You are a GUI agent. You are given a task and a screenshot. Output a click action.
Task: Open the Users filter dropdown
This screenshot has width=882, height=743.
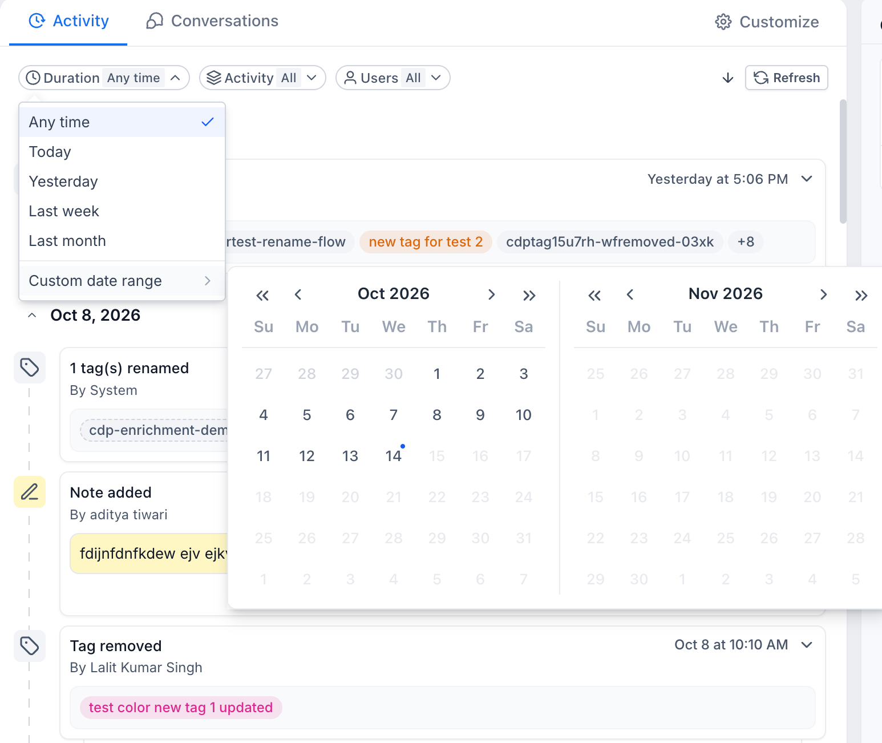[393, 78]
